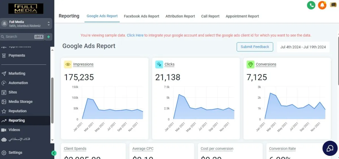
Task: Click the sidebar Search field
Action: [x=22, y=37]
